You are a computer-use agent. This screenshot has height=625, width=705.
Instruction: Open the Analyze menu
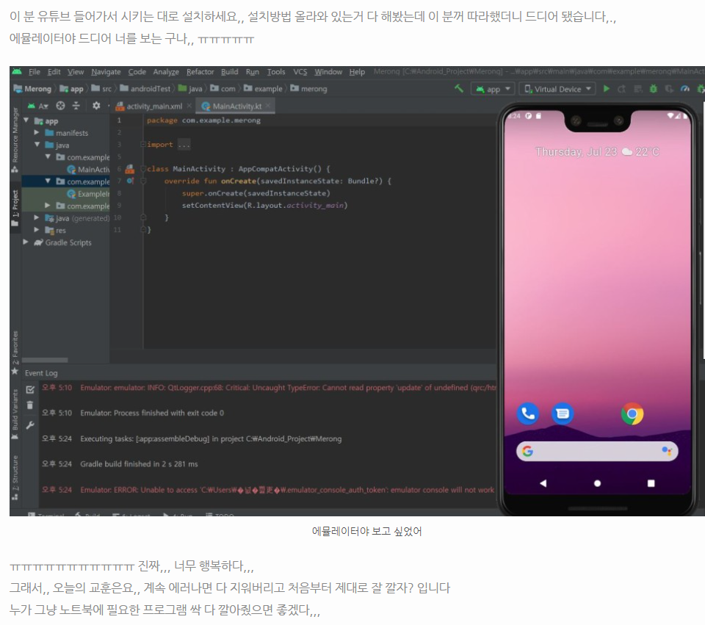click(166, 71)
